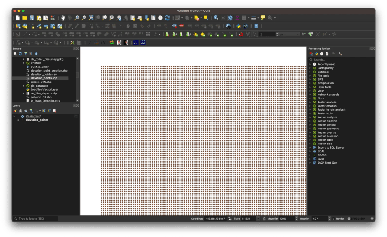The width and height of the screenshot is (387, 237).
Task: Click Expand All icon in Layers toolbar
Action: (x=44, y=111)
